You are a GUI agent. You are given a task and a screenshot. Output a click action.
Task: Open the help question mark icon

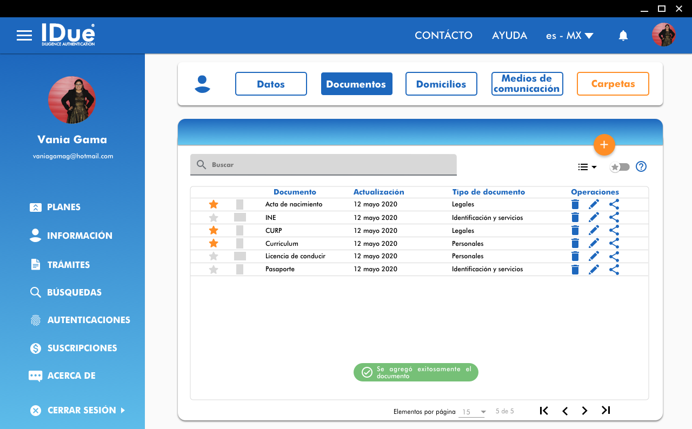641,166
